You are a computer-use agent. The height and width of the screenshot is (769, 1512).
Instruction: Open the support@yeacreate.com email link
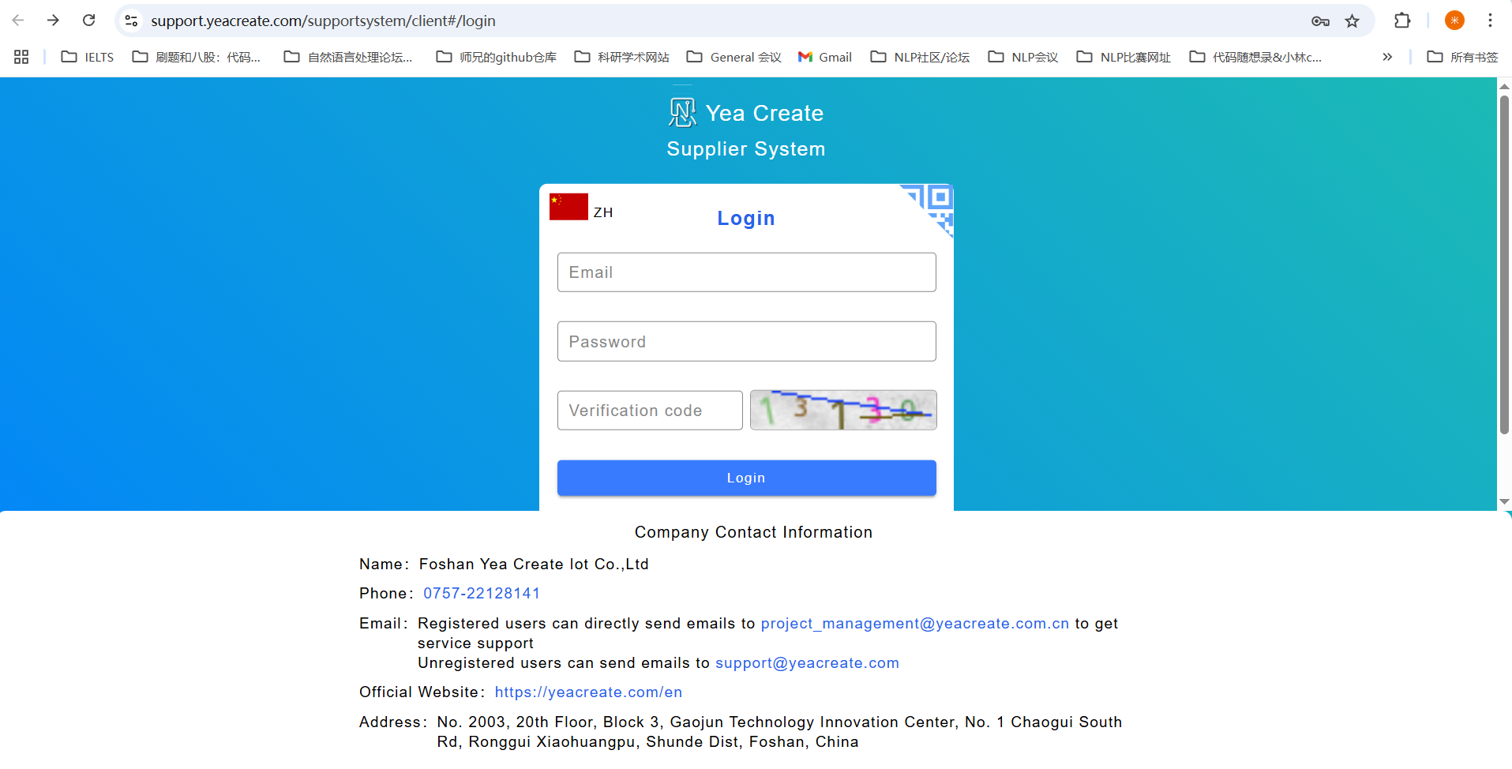point(807,663)
